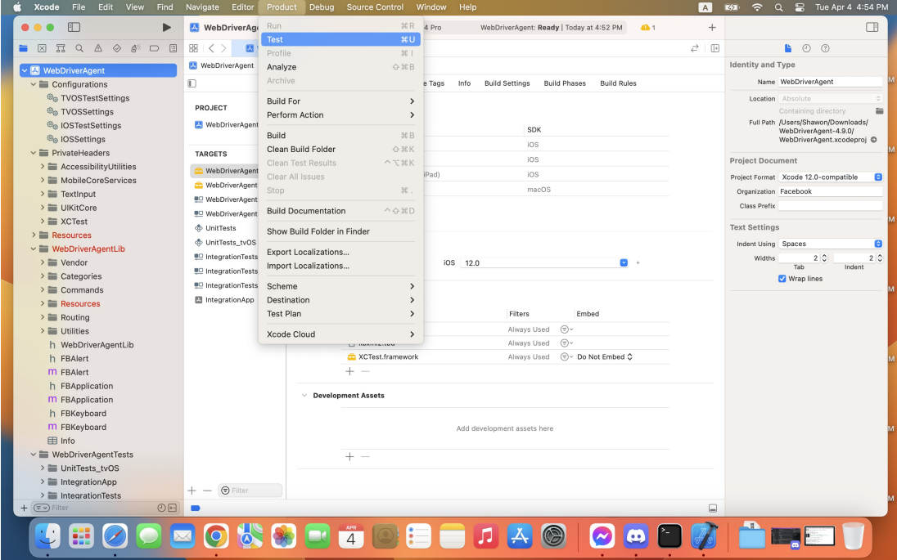Open the source control navigator
The image size is (897, 560).
[x=42, y=48]
